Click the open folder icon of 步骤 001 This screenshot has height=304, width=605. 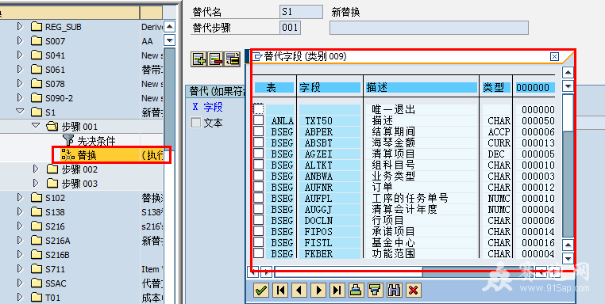52,127
